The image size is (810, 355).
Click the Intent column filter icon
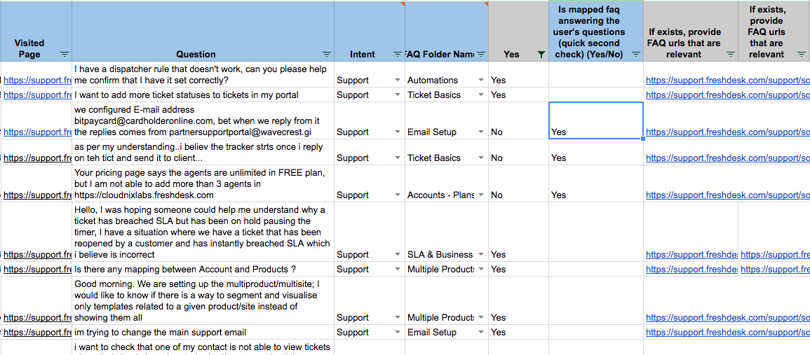coord(398,55)
